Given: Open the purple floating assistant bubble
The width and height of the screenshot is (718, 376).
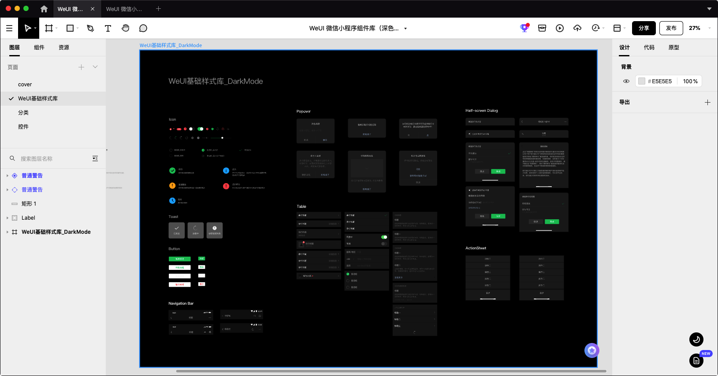Looking at the screenshot, I should pos(592,350).
